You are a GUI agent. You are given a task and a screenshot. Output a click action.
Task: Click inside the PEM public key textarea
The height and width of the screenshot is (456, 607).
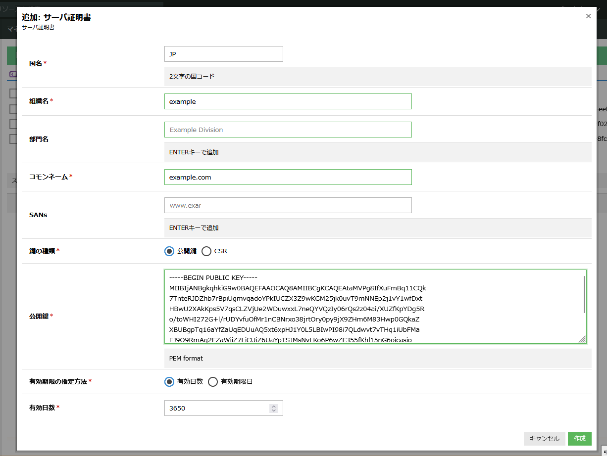coord(371,307)
